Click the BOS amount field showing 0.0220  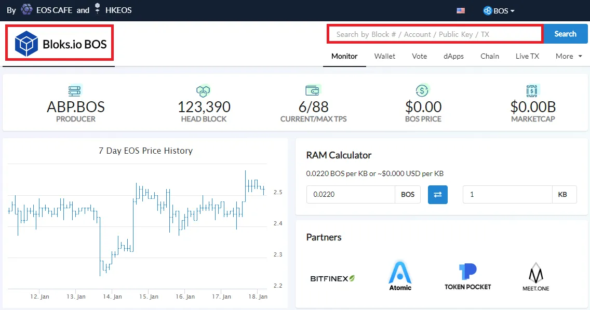tap(351, 195)
